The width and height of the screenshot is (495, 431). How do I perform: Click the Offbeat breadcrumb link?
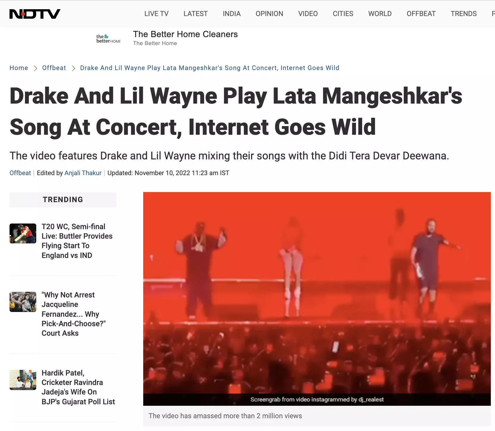coord(54,68)
